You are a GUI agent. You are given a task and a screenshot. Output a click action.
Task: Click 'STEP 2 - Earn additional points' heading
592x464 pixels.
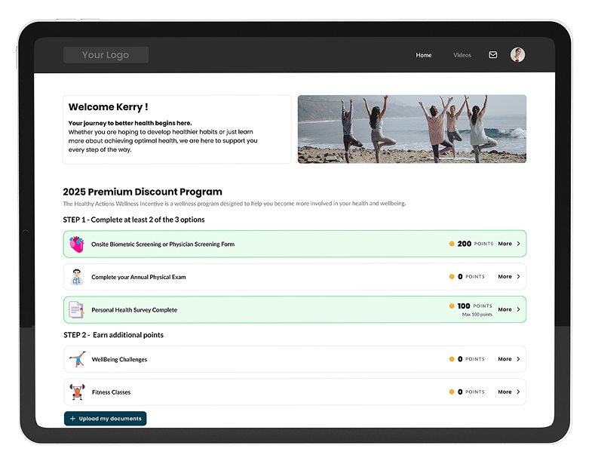click(x=113, y=335)
